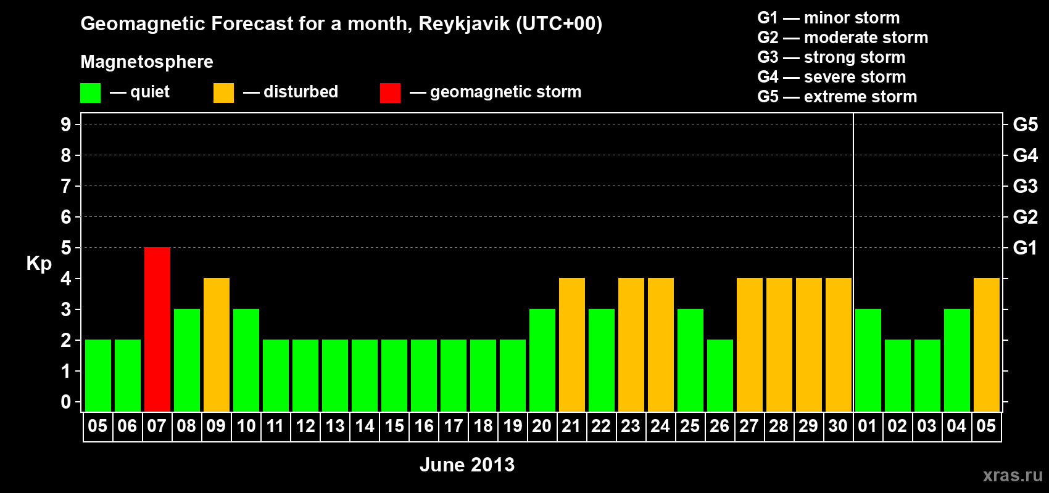Screen dimensions: 1049x493
Task: Click the '— quiet' legend label
Action: pyautogui.click(x=139, y=92)
